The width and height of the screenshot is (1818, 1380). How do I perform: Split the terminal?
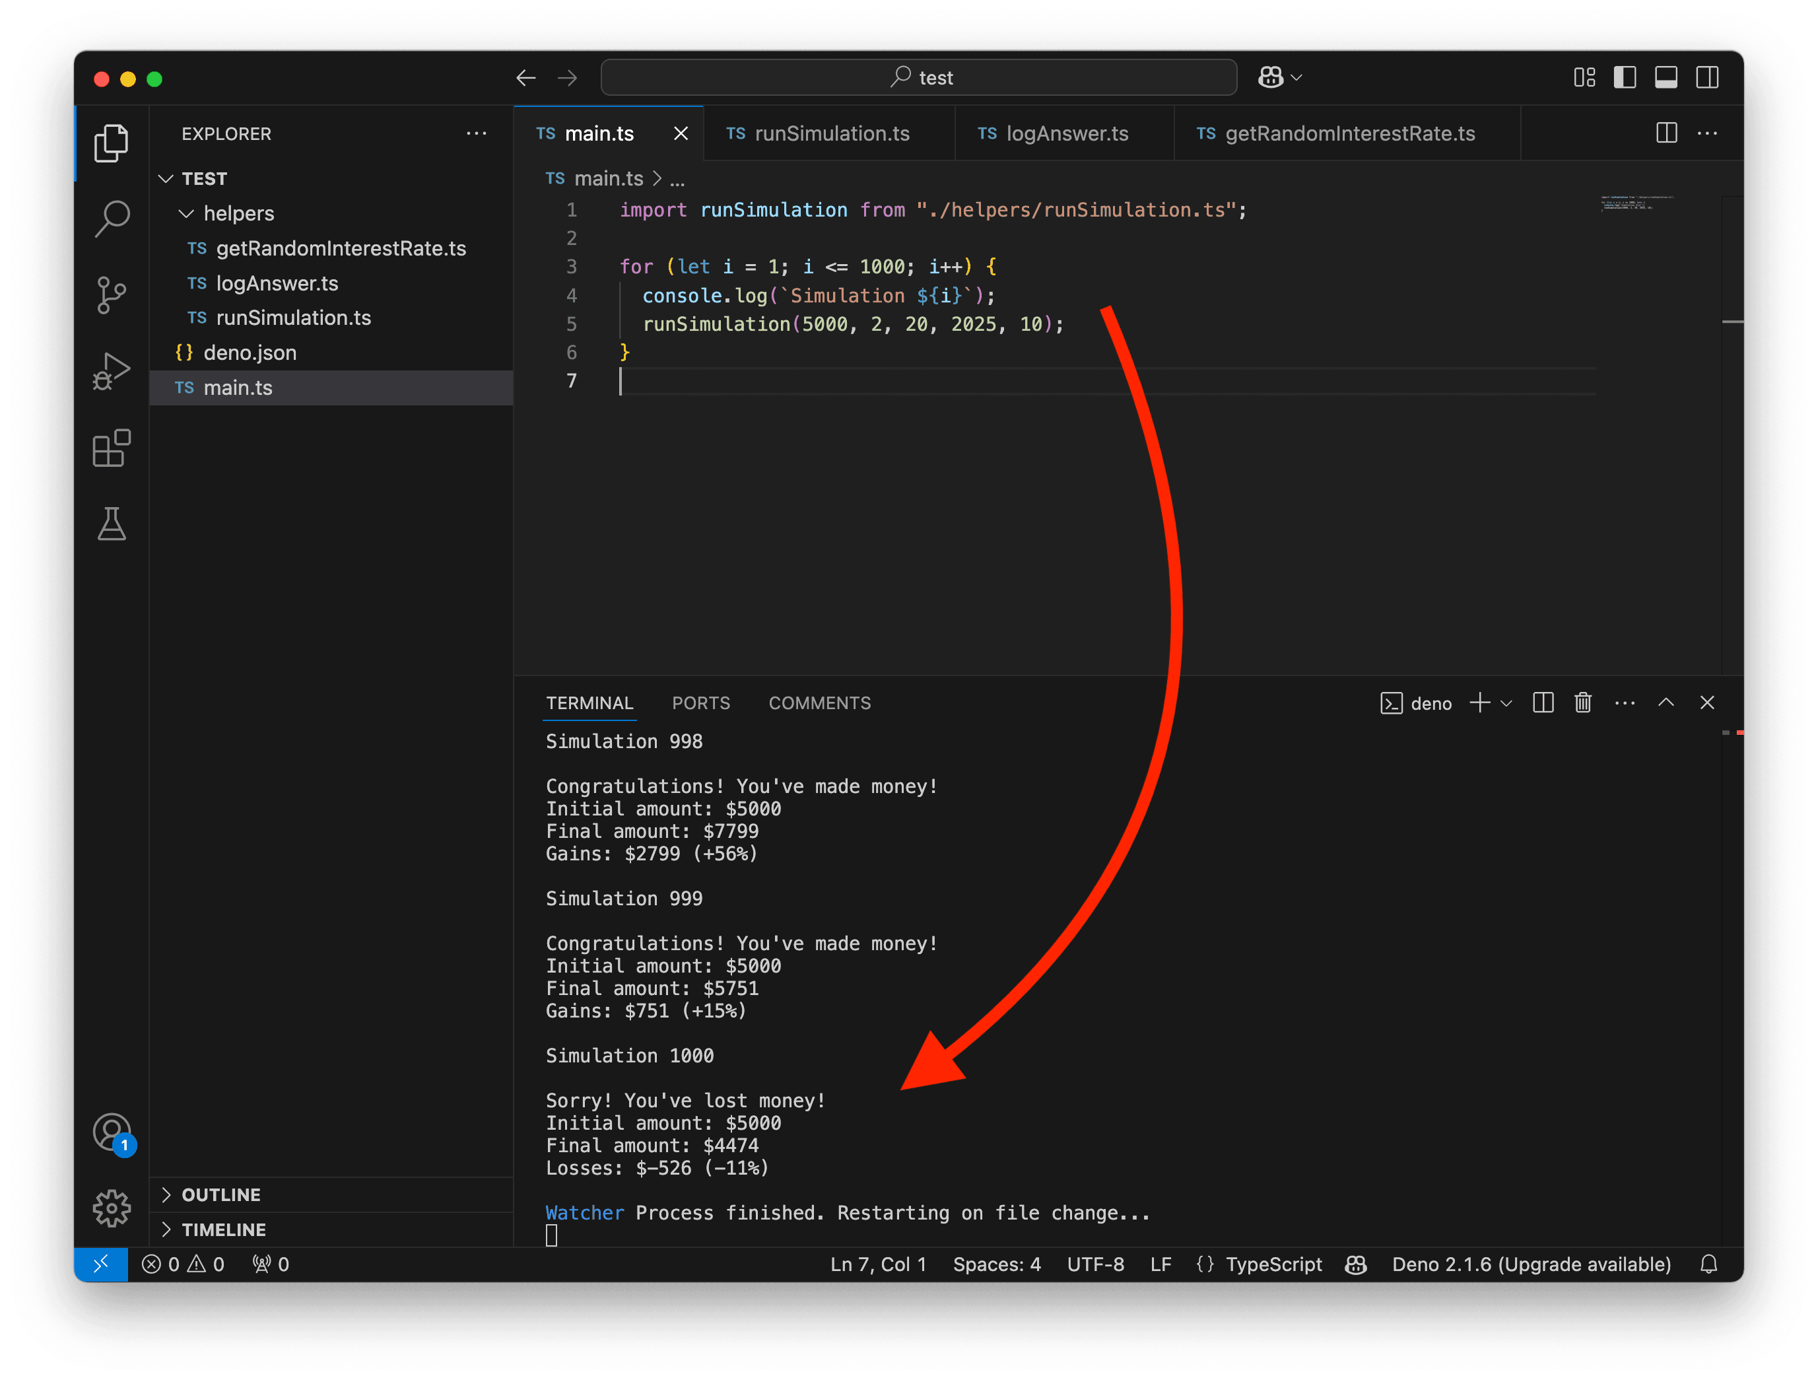1543,703
